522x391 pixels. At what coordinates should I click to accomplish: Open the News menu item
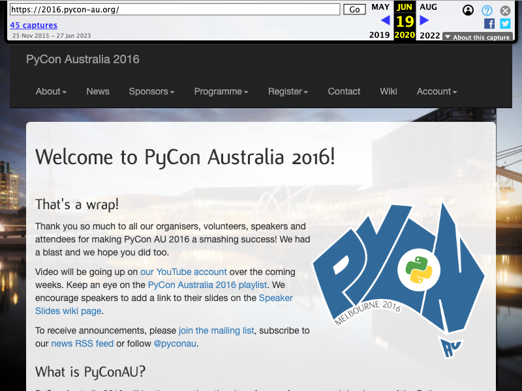97,91
